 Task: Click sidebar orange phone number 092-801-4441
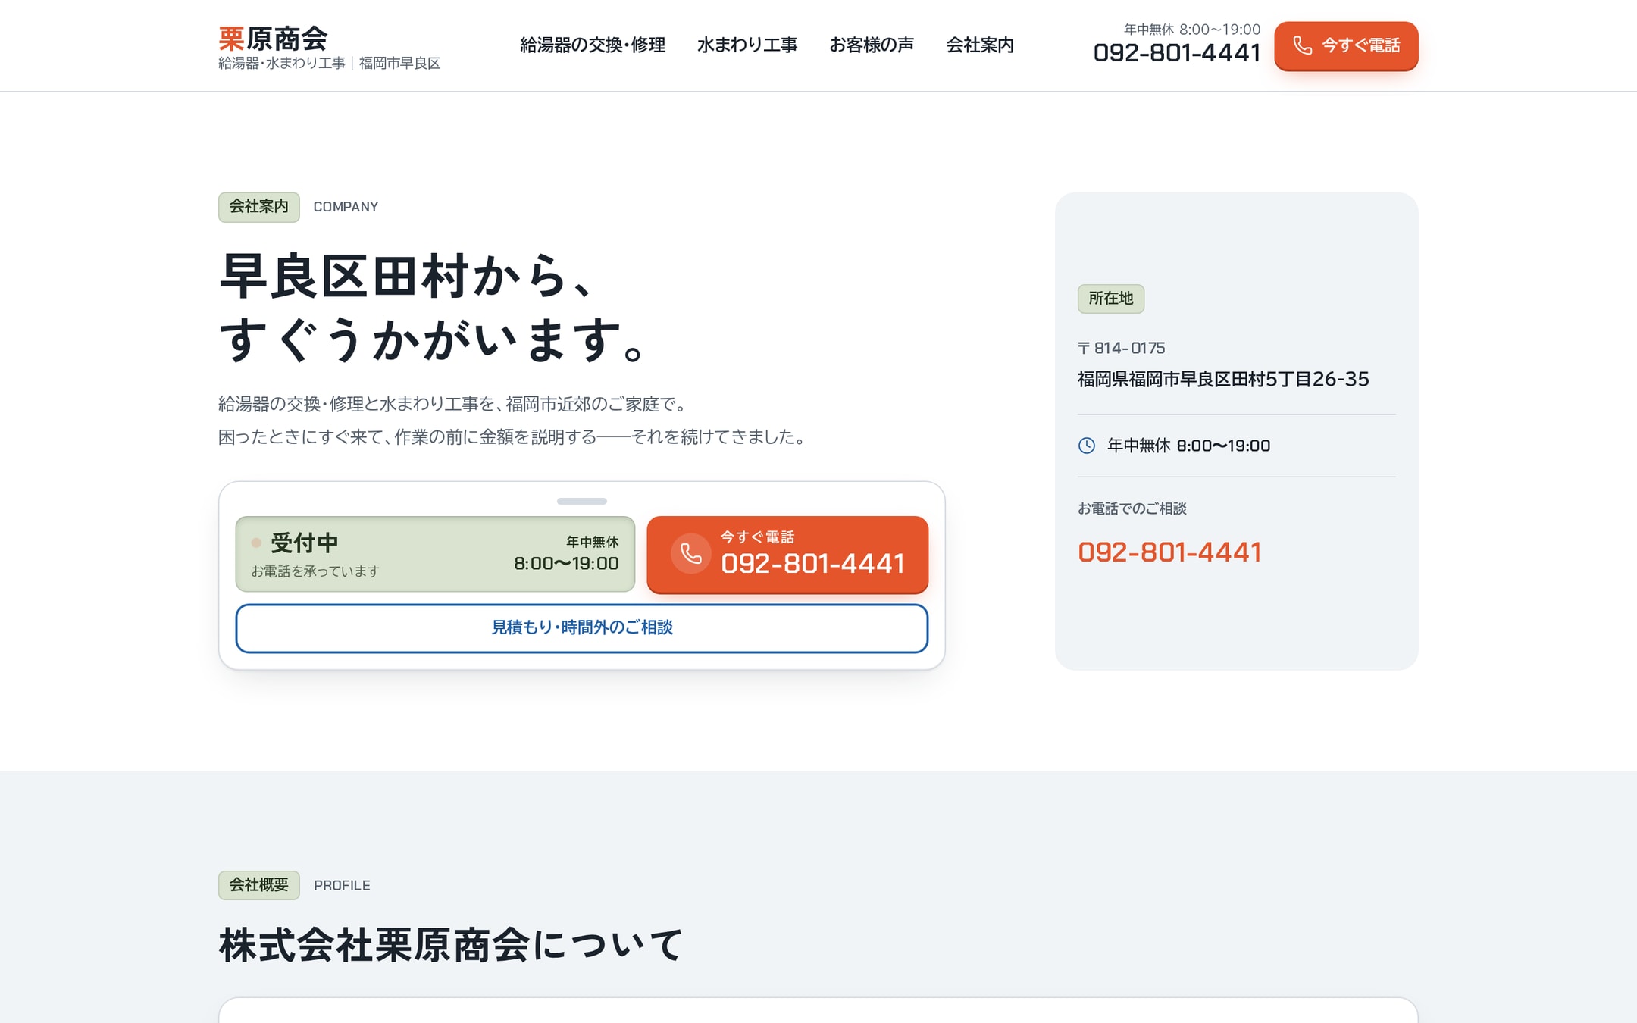point(1169,552)
